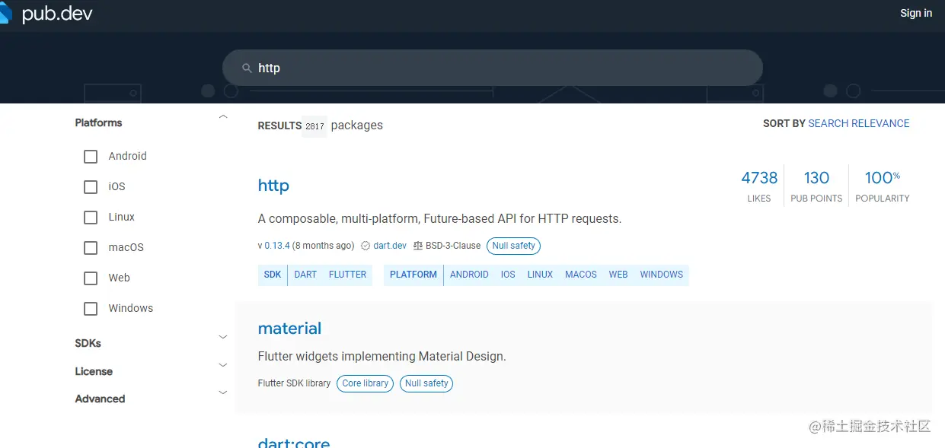Image resolution: width=945 pixels, height=448 pixels.
Task: Open version 0.13.4 link
Action: (x=277, y=246)
